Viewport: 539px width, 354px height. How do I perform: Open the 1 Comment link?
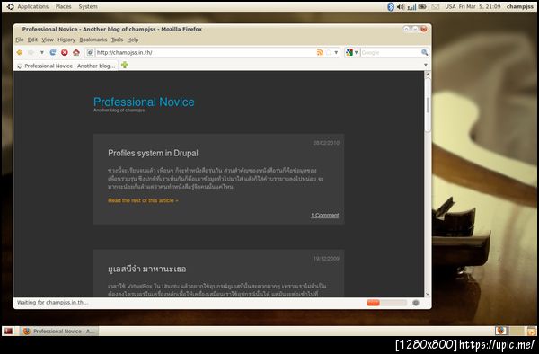click(x=325, y=215)
